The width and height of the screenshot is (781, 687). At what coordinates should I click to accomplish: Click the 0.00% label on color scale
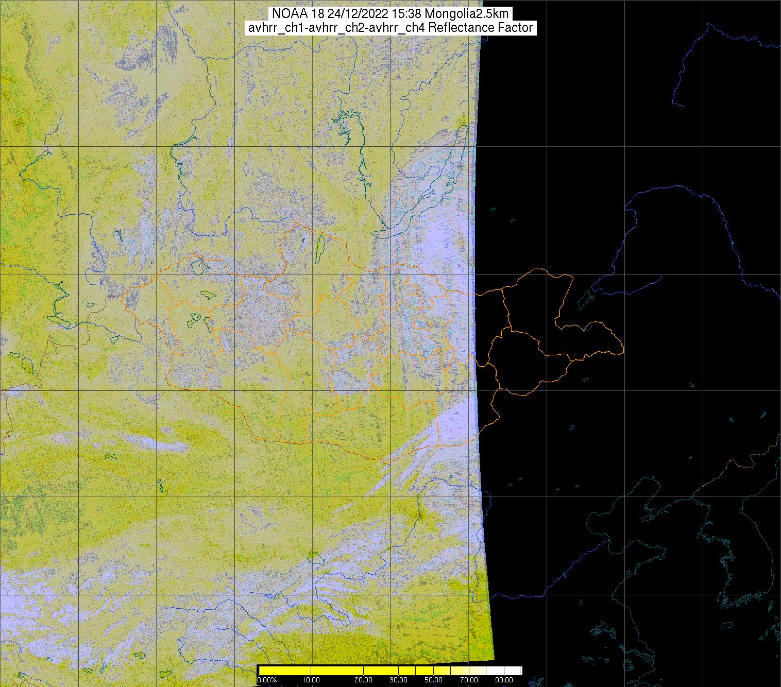click(x=266, y=680)
